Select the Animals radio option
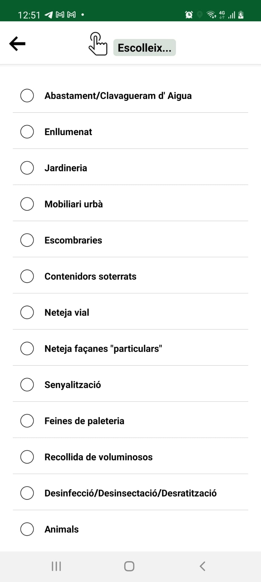Image resolution: width=261 pixels, height=582 pixels. (x=27, y=529)
